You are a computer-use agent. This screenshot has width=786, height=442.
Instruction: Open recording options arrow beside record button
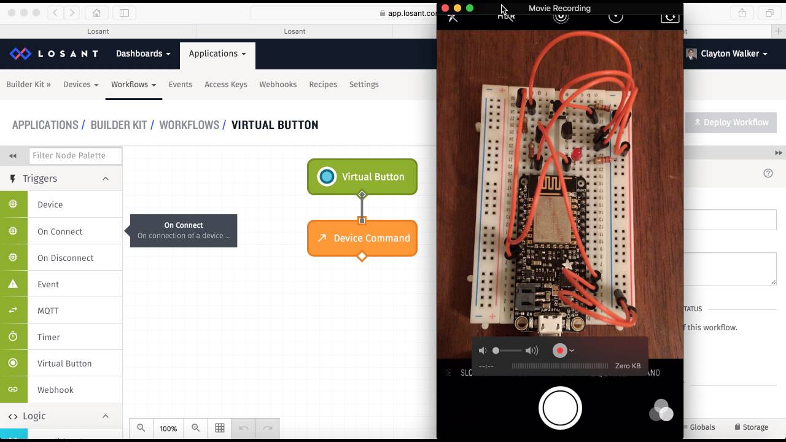[572, 351]
